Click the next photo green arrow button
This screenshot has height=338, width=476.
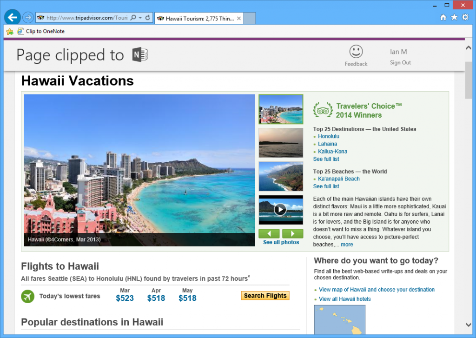click(x=292, y=233)
